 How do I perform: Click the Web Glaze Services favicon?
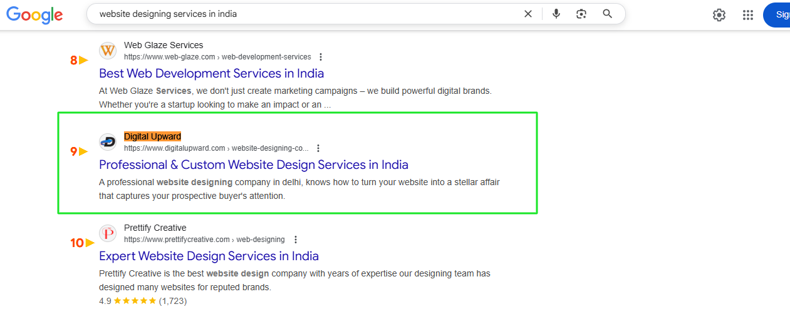[x=108, y=51]
